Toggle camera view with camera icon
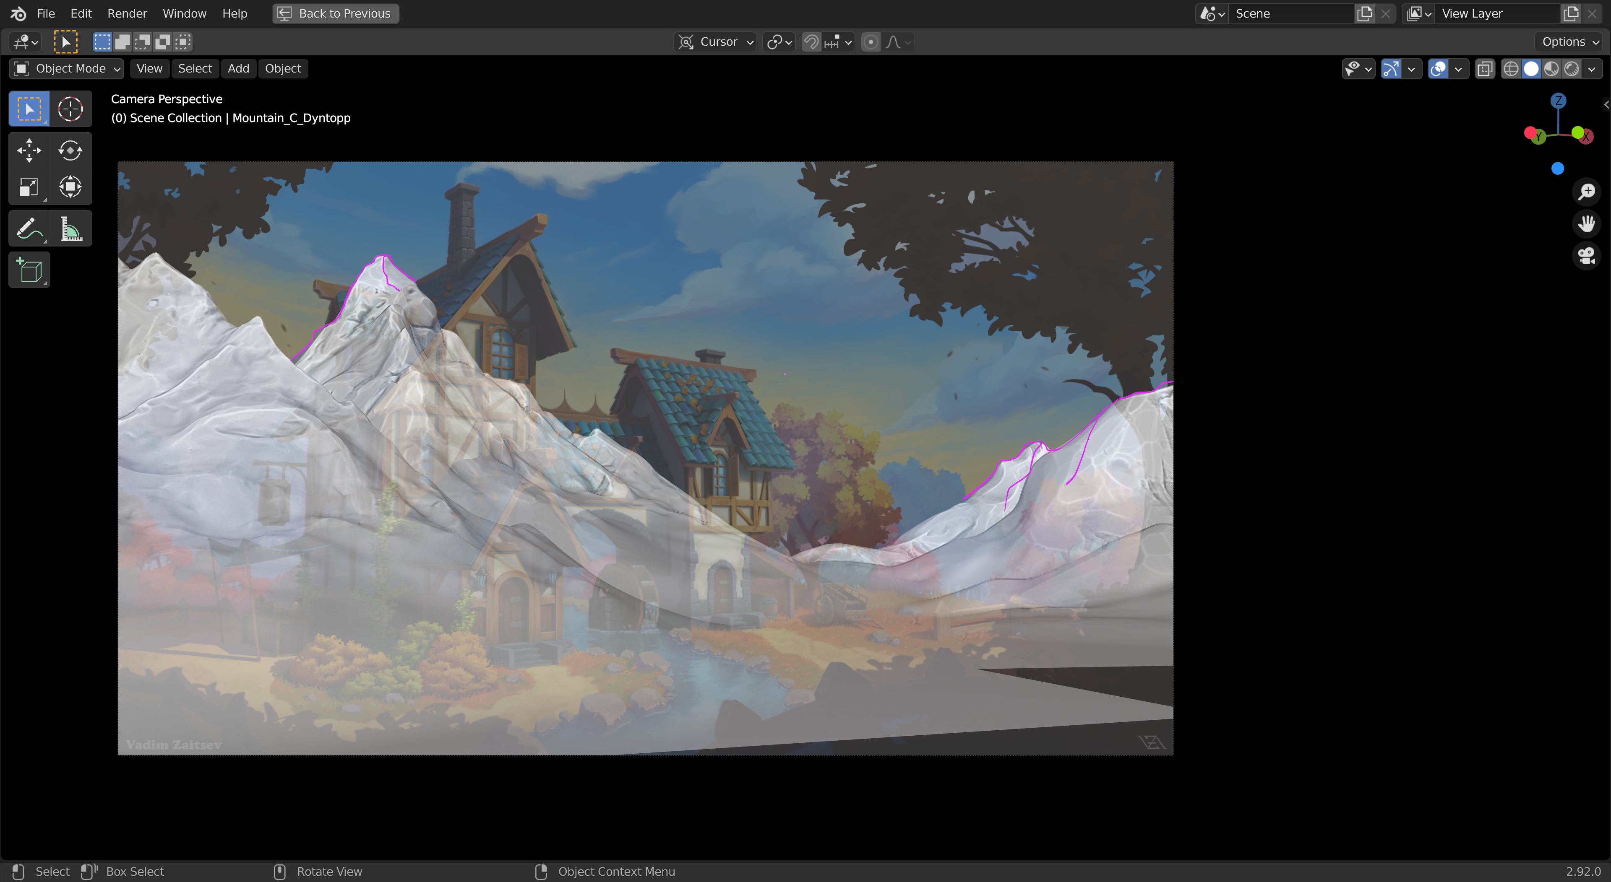The width and height of the screenshot is (1611, 882). [x=1586, y=256]
